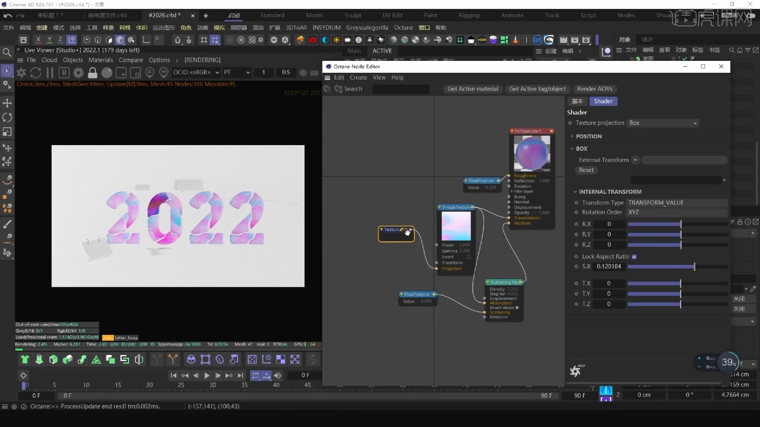
Task: Toggle the X axis lock icon
Action: pyautogui.click(x=38, y=40)
